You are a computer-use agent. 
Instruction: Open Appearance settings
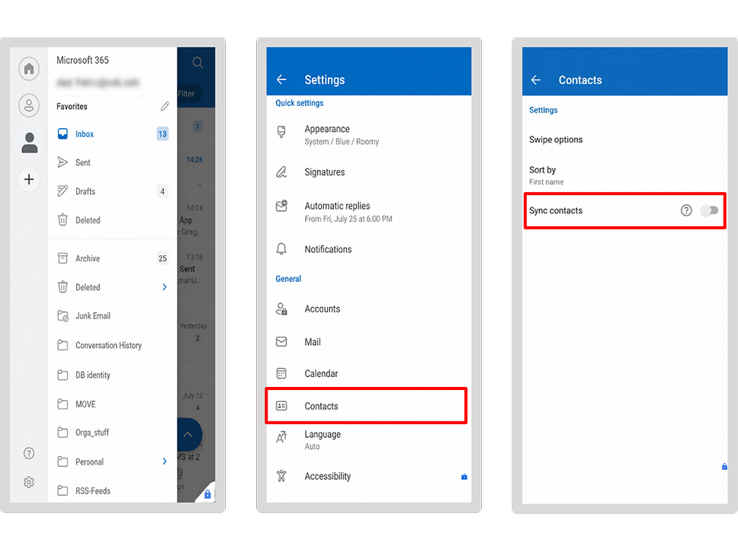click(x=368, y=135)
